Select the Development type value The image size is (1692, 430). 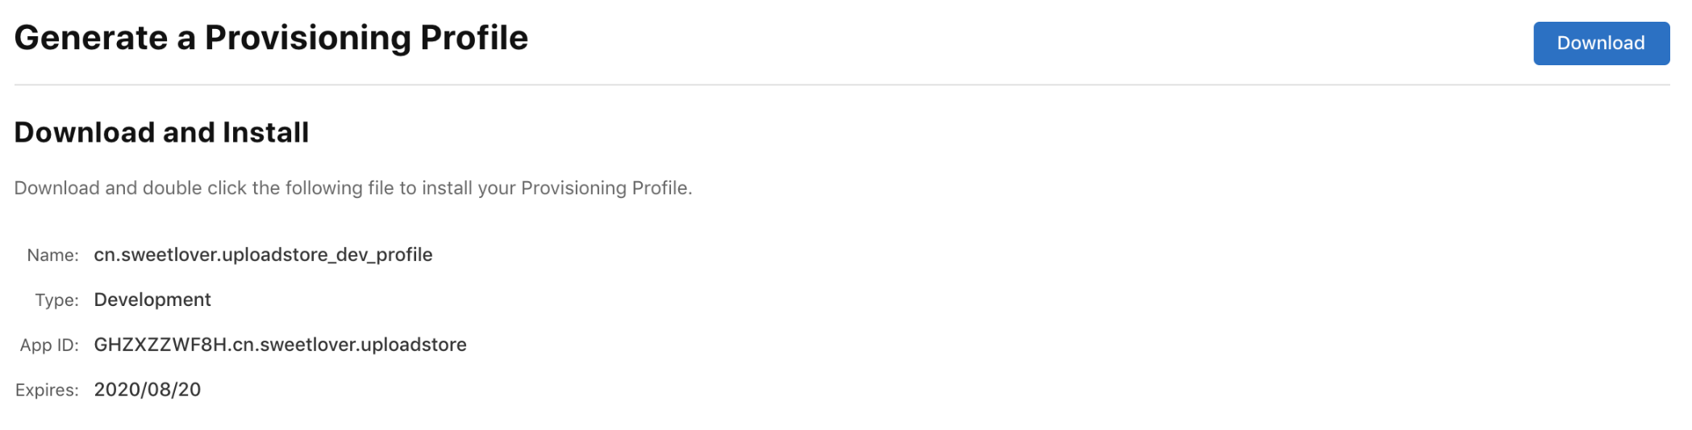[152, 300]
